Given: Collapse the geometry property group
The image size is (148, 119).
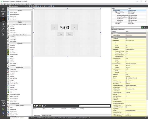Looking at the screenshot, I should (112, 40).
